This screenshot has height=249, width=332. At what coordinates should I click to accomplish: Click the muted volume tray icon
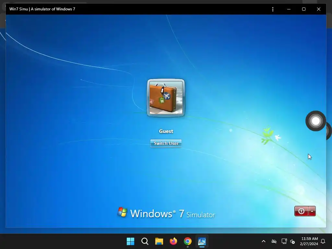click(x=293, y=241)
